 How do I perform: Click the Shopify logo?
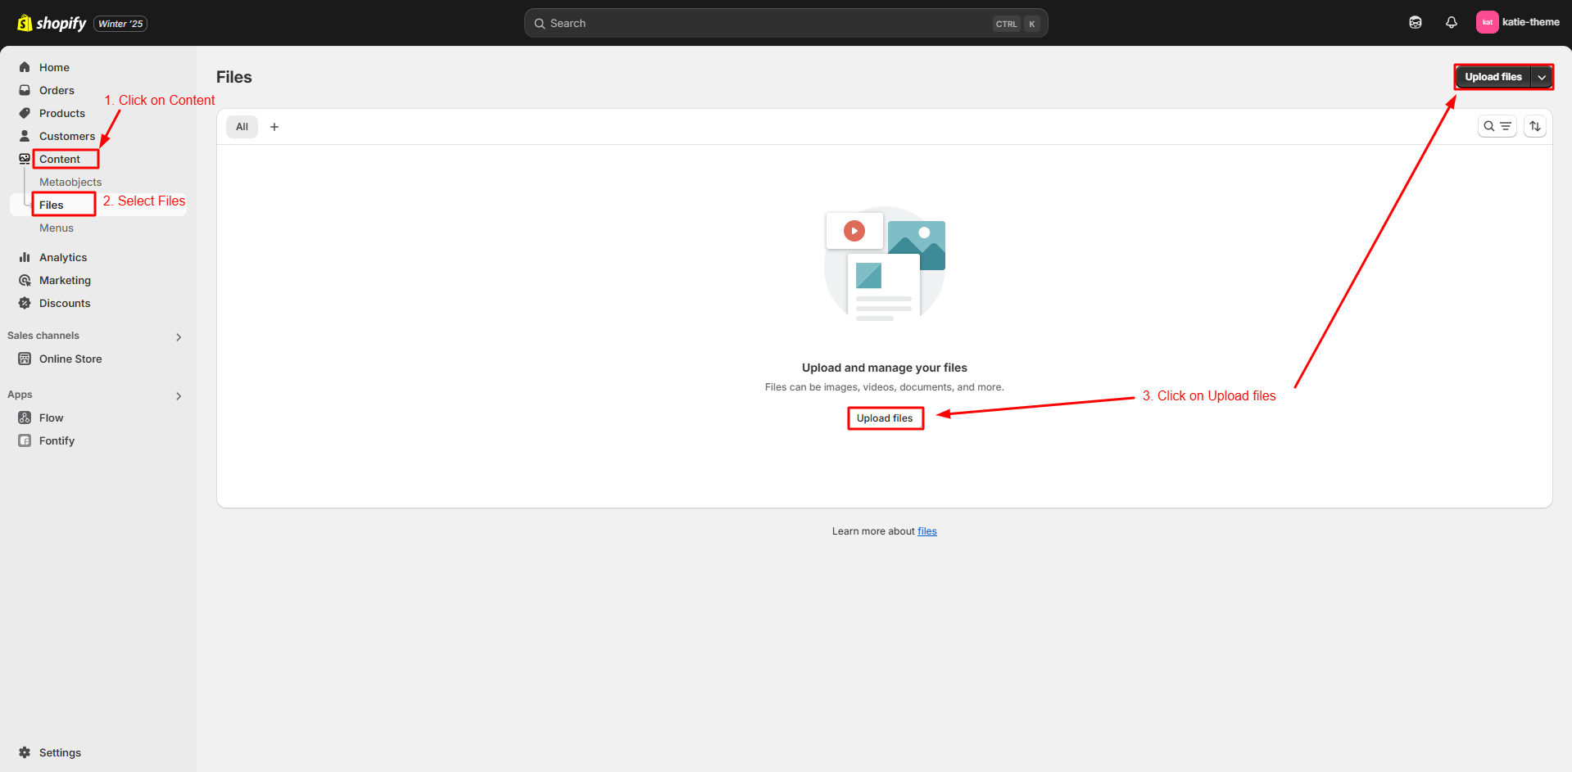pyautogui.click(x=52, y=23)
